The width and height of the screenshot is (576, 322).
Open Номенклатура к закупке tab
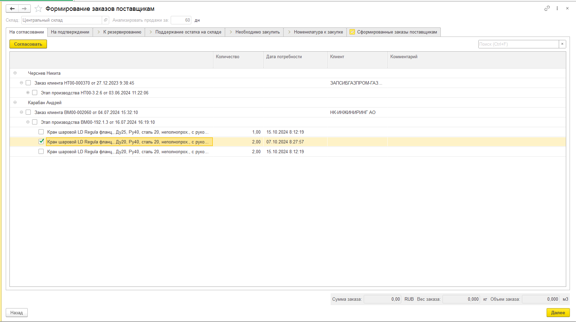pyautogui.click(x=315, y=32)
